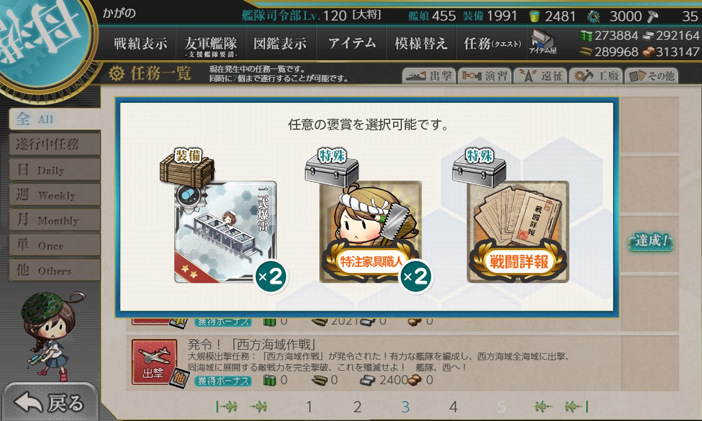The height and width of the screenshot is (421, 702).
Task: Click the red 出撃 sortie quest icon
Action: click(154, 363)
